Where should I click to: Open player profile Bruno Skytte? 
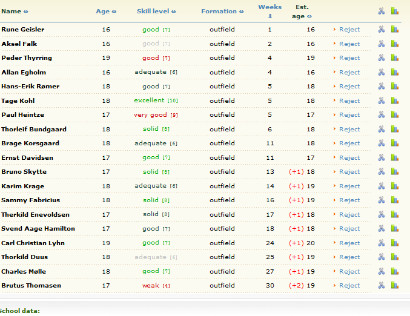[24, 172]
